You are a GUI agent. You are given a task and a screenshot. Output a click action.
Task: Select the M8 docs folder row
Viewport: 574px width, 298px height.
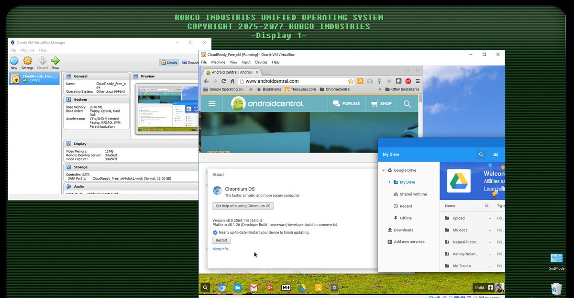(472, 230)
